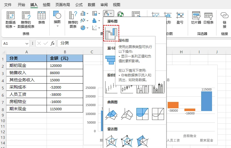This screenshot has width=231, height=148.
Task: Switch to the 公式 tab
Action: tap(79, 5)
